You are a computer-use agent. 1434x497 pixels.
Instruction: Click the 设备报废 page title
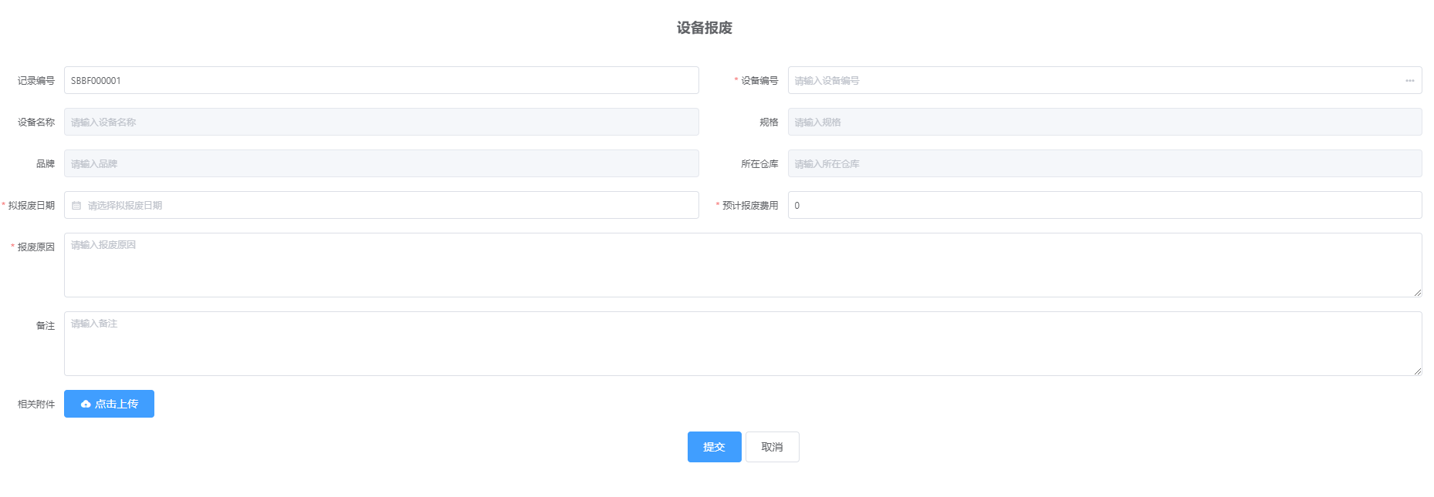click(704, 28)
